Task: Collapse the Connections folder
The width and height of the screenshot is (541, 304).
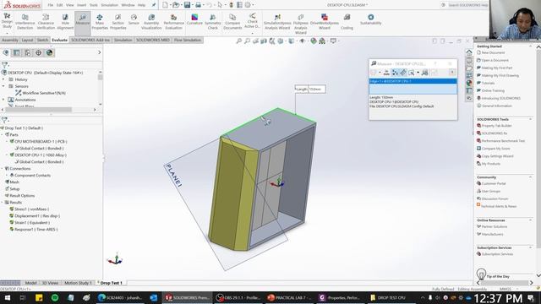Action: [3, 169]
